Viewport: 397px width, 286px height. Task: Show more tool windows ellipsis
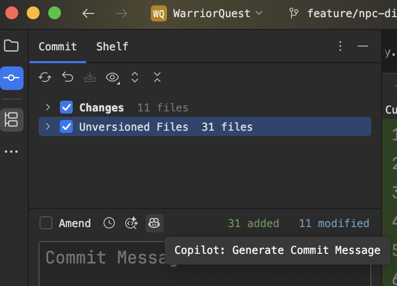[x=11, y=152]
